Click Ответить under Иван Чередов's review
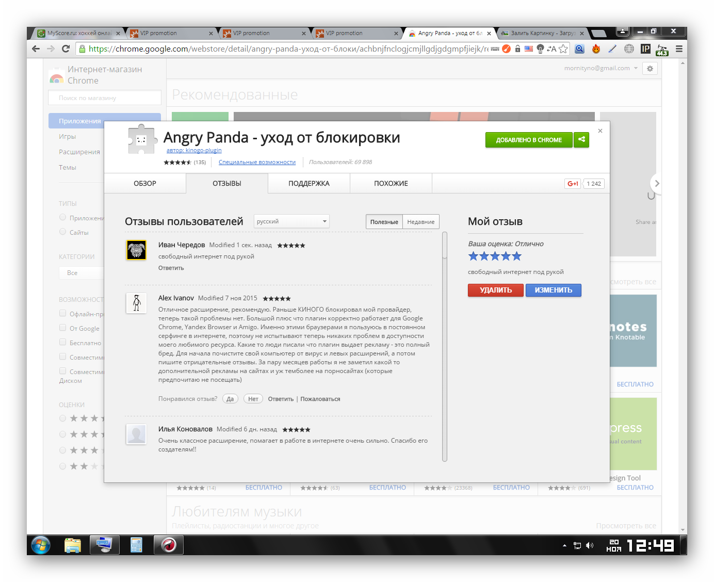The width and height of the screenshot is (714, 582). 171,268
